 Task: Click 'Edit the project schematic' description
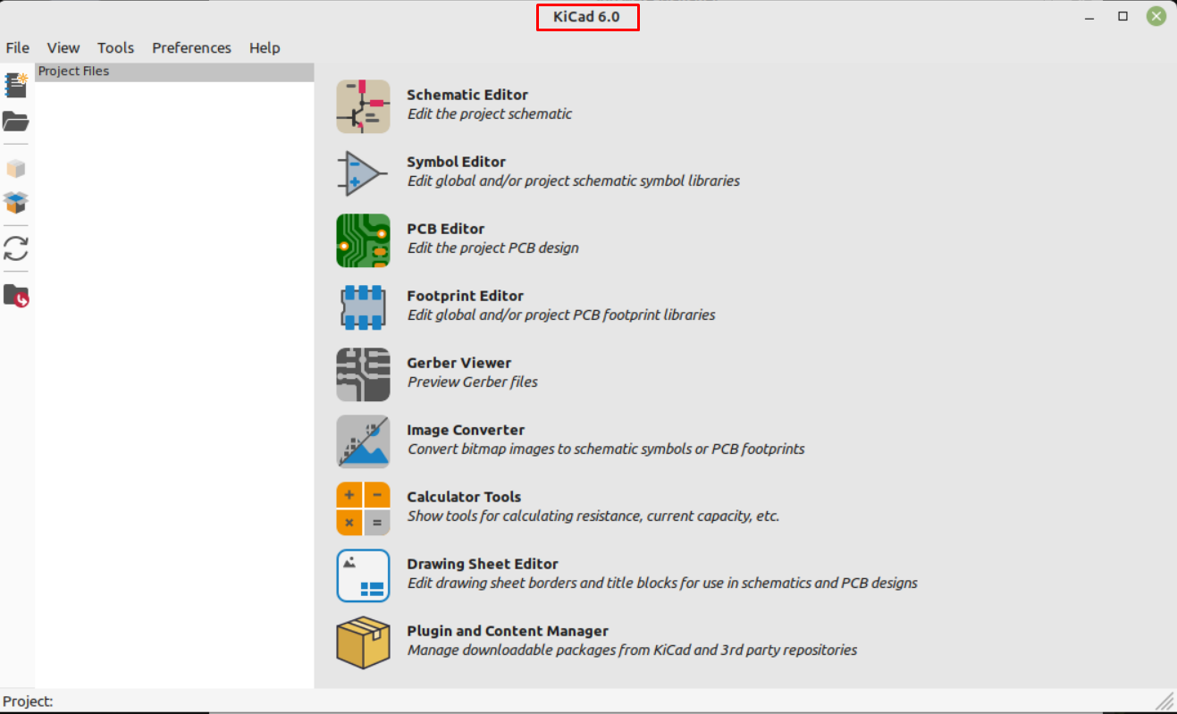pyautogui.click(x=490, y=114)
